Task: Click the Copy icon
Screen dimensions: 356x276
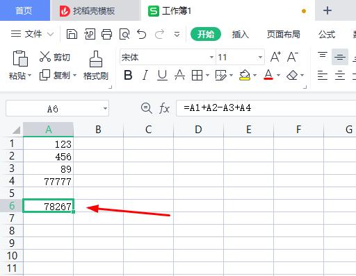Action: pos(44,75)
